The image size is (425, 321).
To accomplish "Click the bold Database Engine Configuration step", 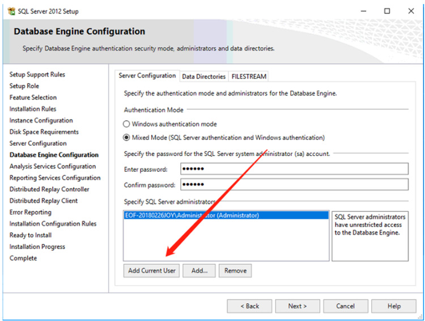I will 54,155.
